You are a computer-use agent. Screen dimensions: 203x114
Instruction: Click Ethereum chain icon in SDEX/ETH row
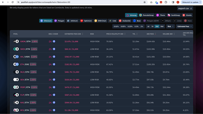coord(54,49)
